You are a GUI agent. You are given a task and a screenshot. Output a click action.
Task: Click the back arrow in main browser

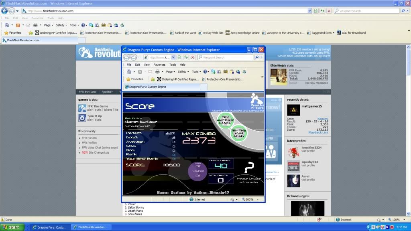pos(4,11)
